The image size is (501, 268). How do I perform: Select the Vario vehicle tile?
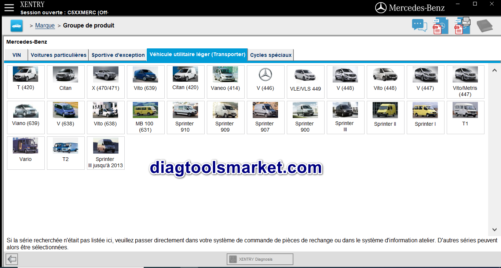pos(26,153)
